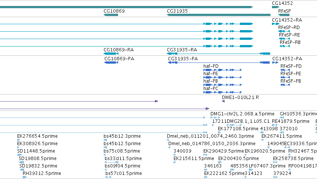Click the EK267411.5prime EST label
Image resolution: width=317 pixels, height=179 pixels.
click(x=282, y=136)
